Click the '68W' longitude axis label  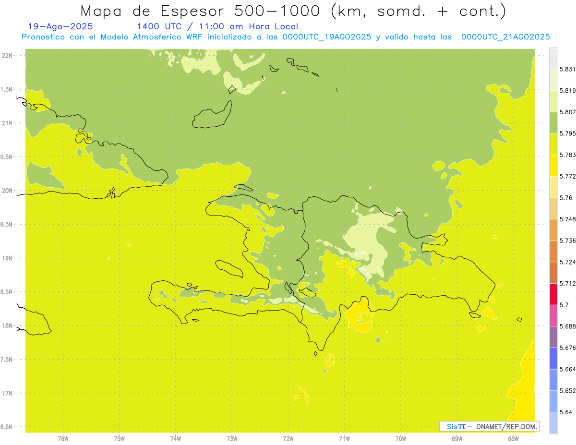click(513, 438)
